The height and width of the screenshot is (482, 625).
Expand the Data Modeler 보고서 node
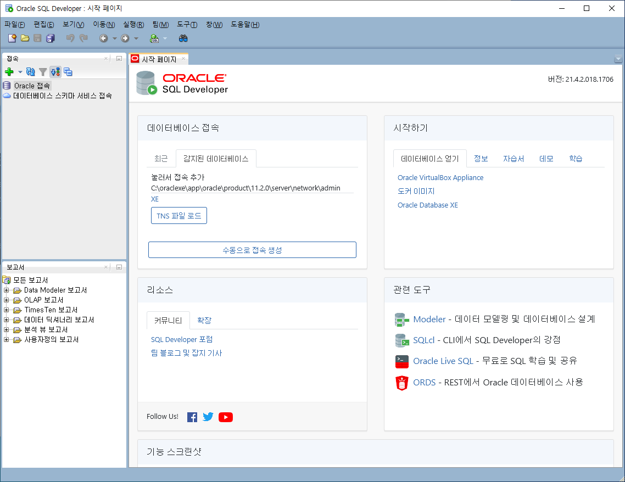7,290
